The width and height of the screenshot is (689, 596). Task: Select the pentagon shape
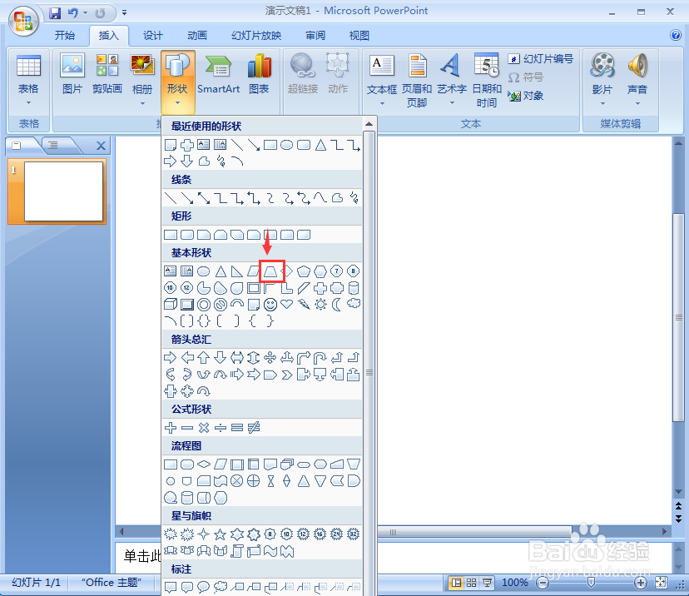pyautogui.click(x=304, y=271)
